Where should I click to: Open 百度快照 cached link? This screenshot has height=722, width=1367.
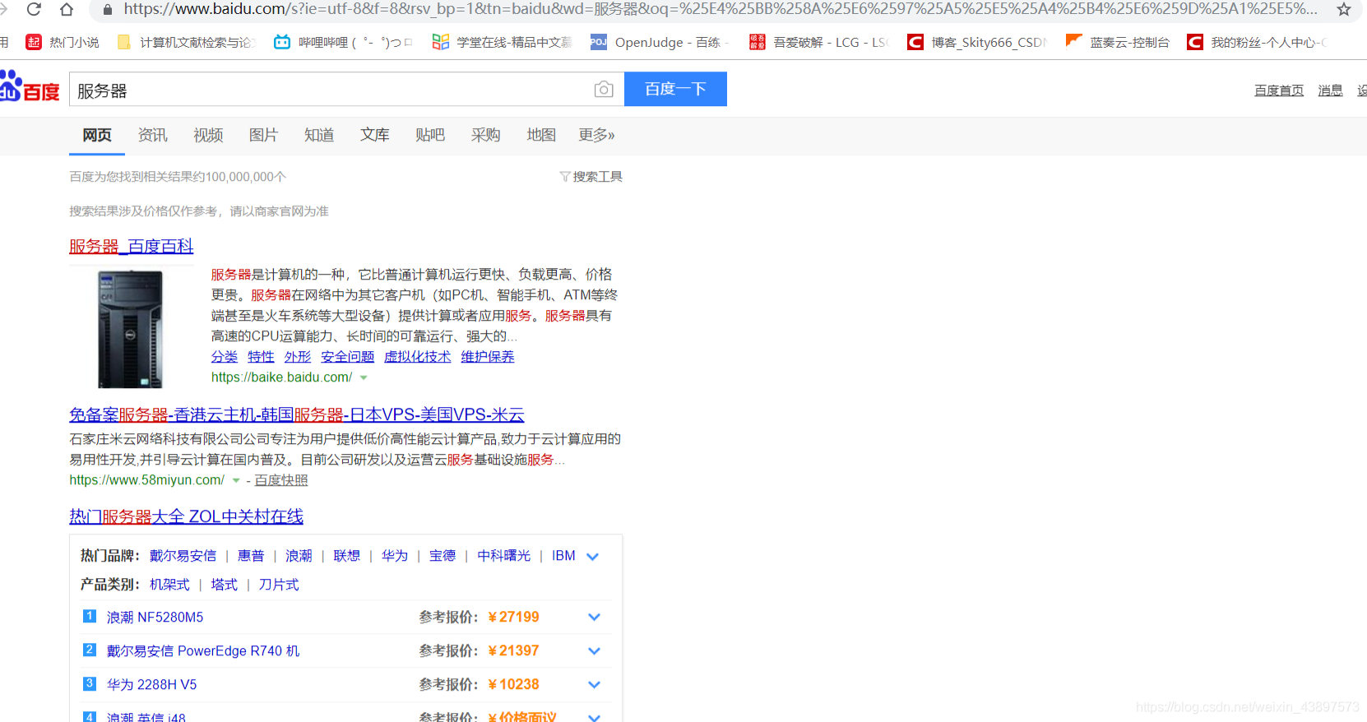click(x=281, y=480)
